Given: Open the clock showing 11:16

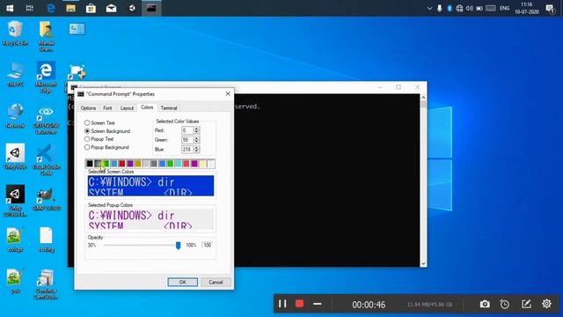Looking at the screenshot, I should [526, 8].
